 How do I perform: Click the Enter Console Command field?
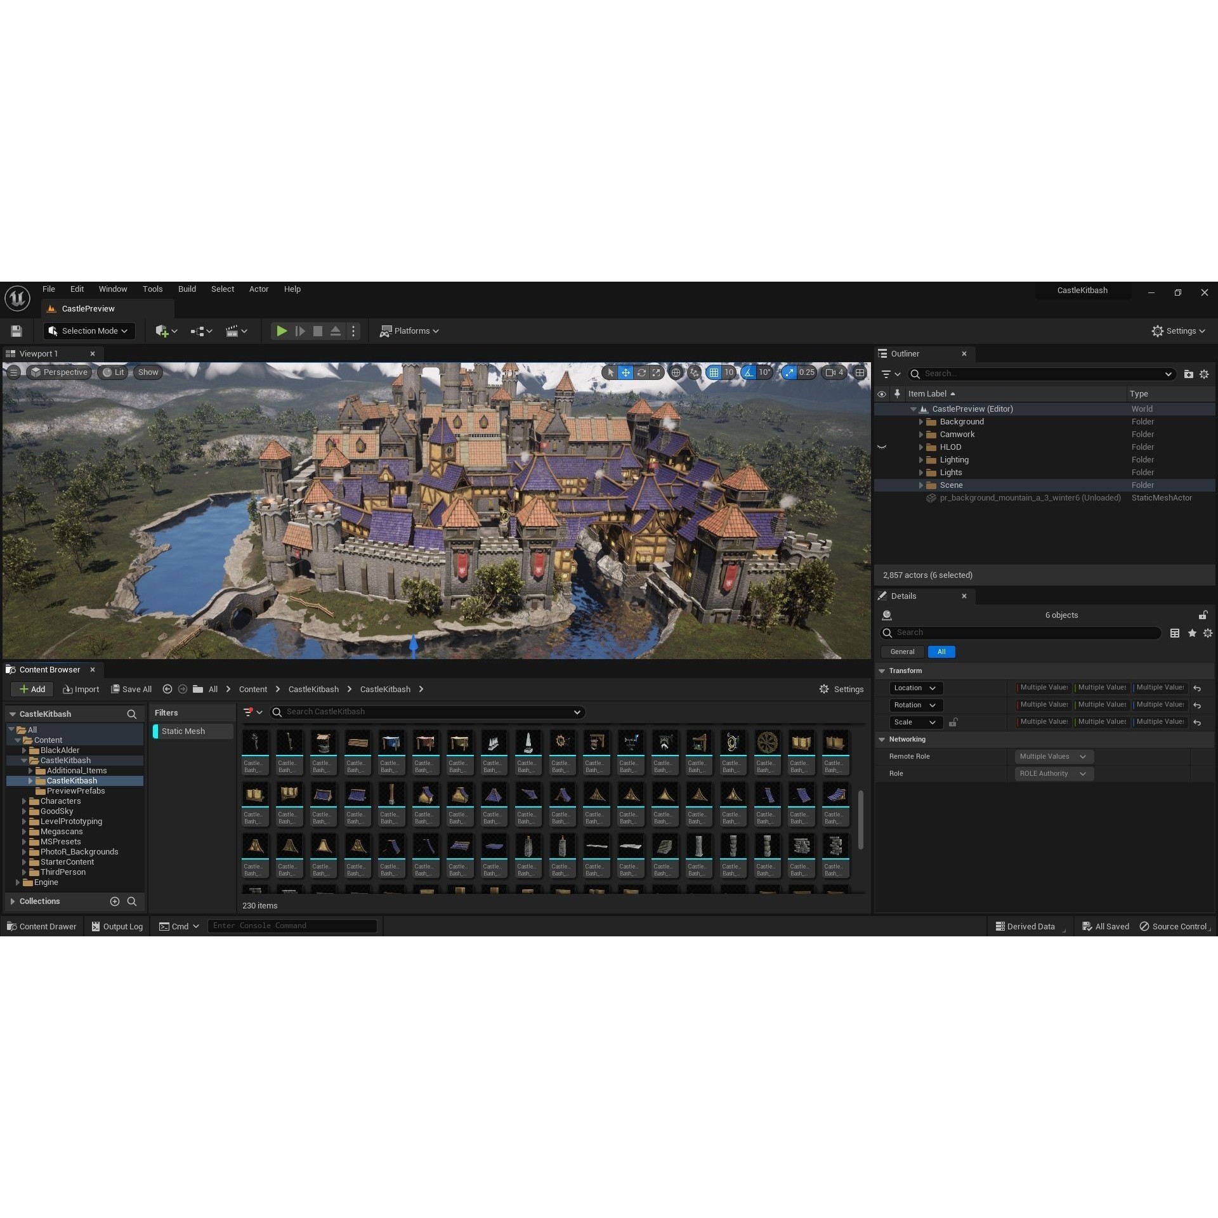(x=292, y=926)
